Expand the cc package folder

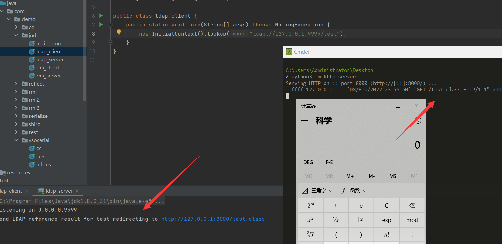16,27
